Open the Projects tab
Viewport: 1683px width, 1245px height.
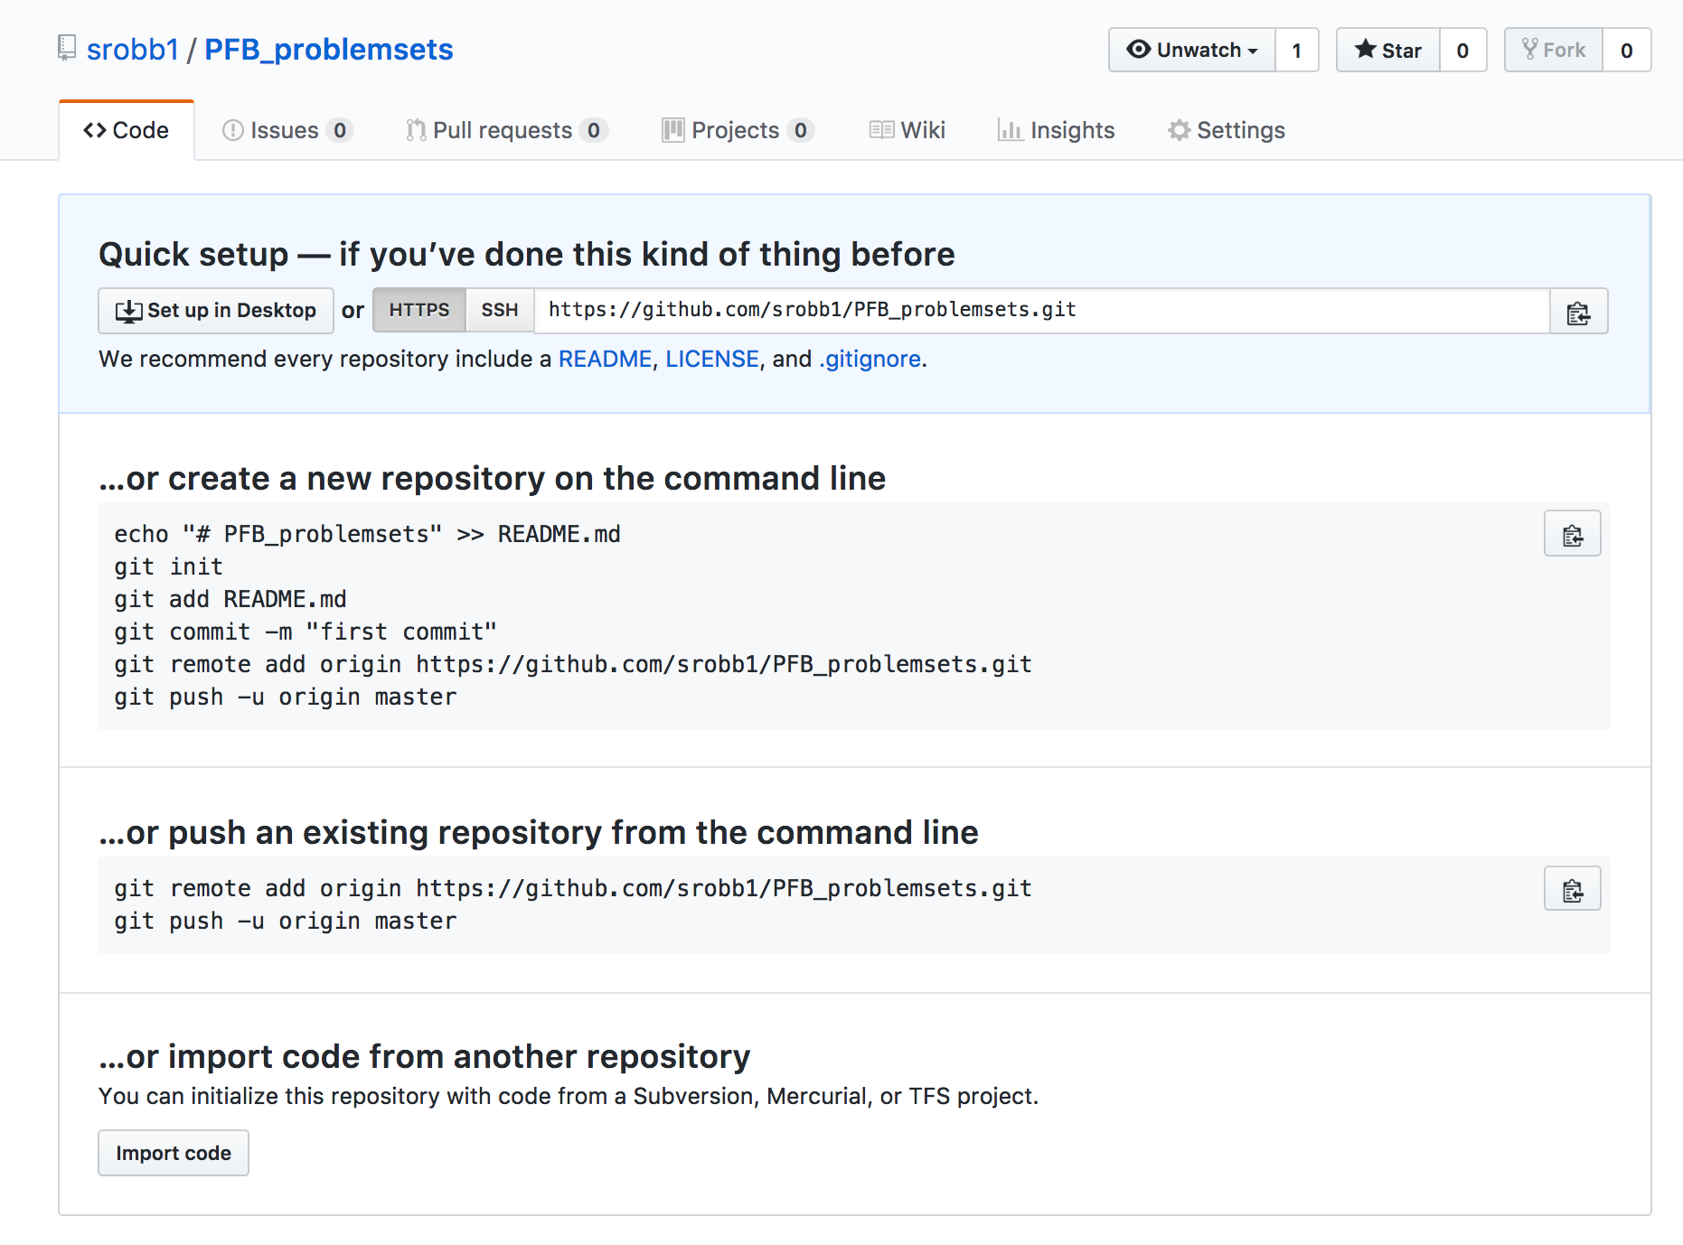pyautogui.click(x=737, y=131)
